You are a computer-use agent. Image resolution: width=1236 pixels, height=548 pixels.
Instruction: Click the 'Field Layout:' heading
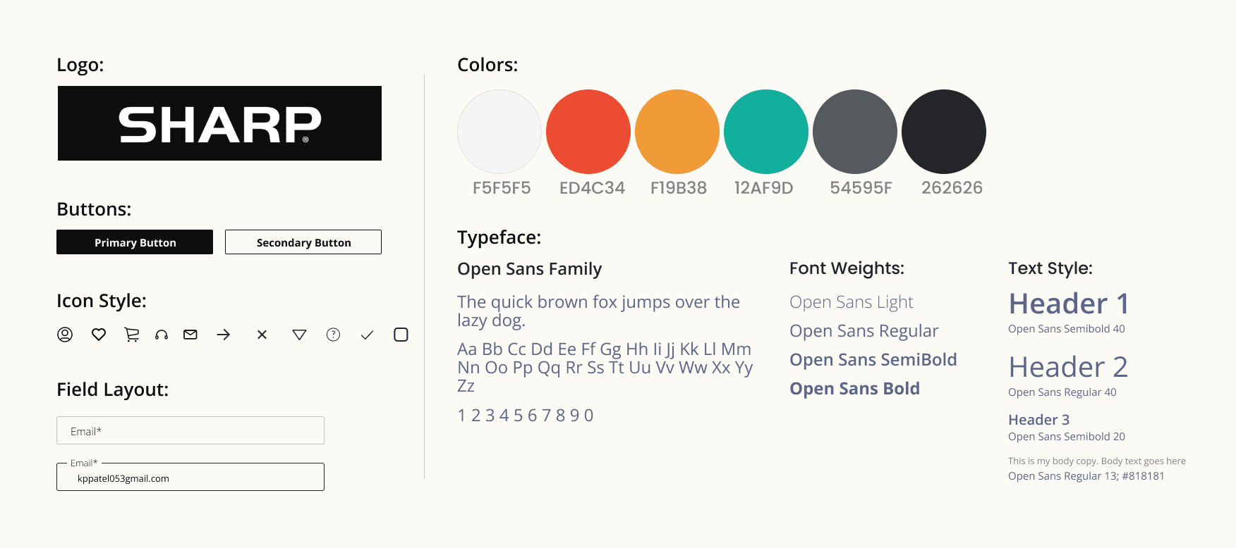[x=113, y=390]
